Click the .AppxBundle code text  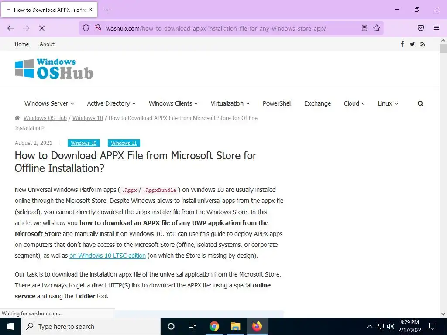point(160,190)
